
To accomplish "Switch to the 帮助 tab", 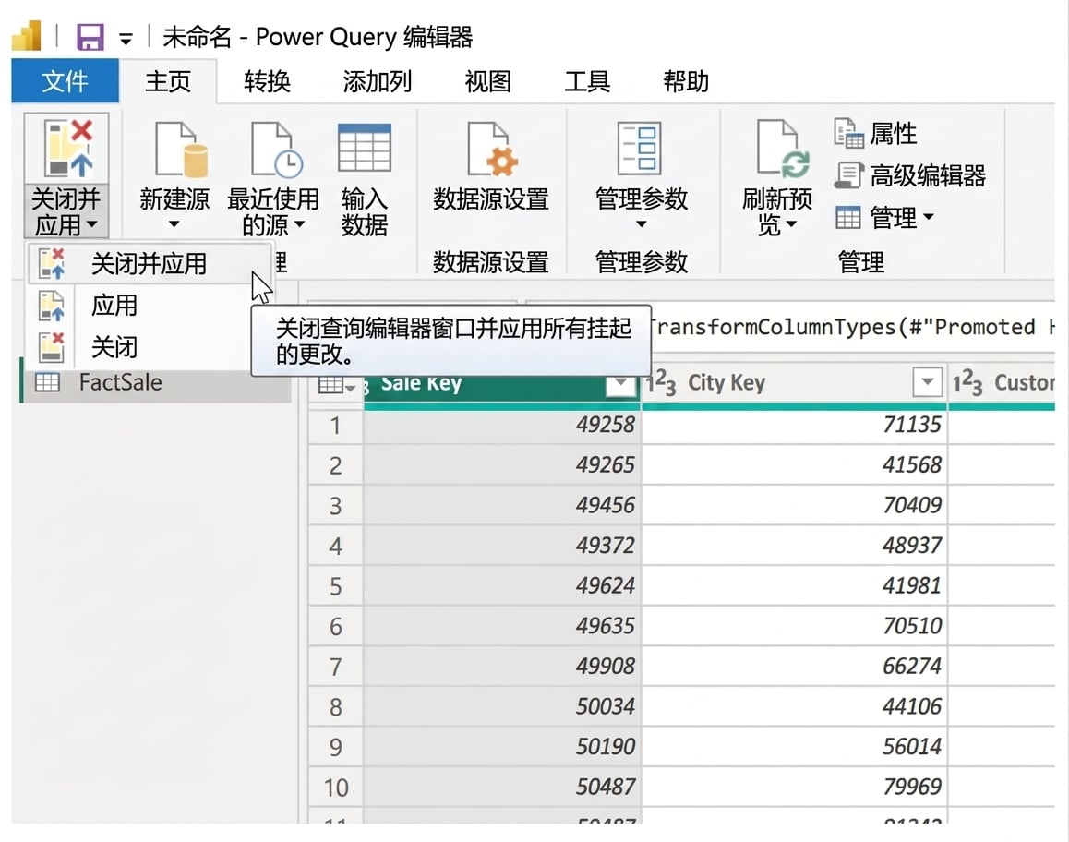I will pos(686,81).
